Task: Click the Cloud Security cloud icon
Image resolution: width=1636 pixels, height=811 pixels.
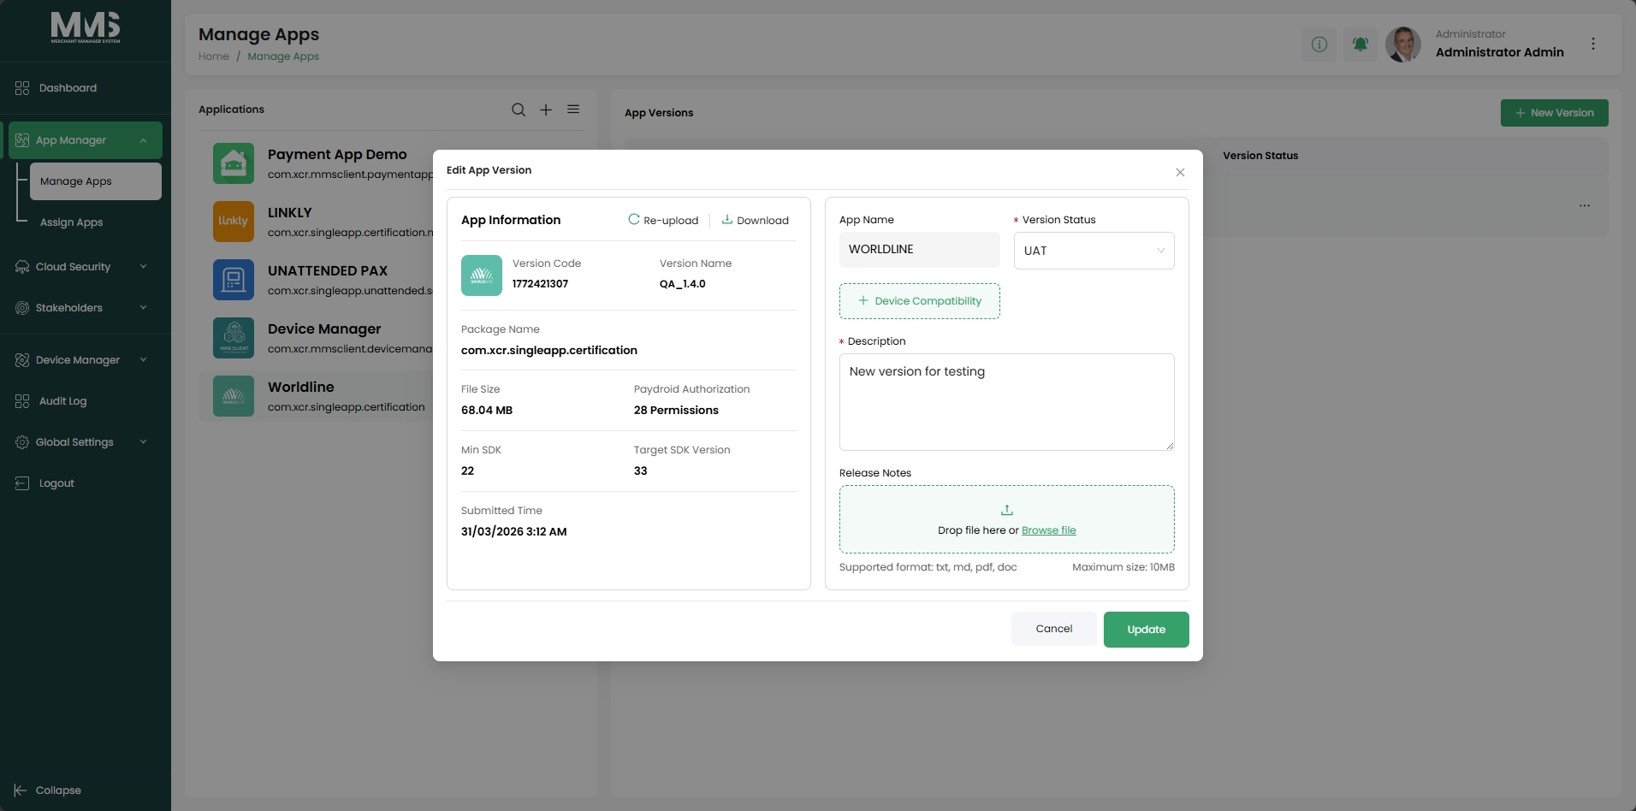Action: coord(22,267)
